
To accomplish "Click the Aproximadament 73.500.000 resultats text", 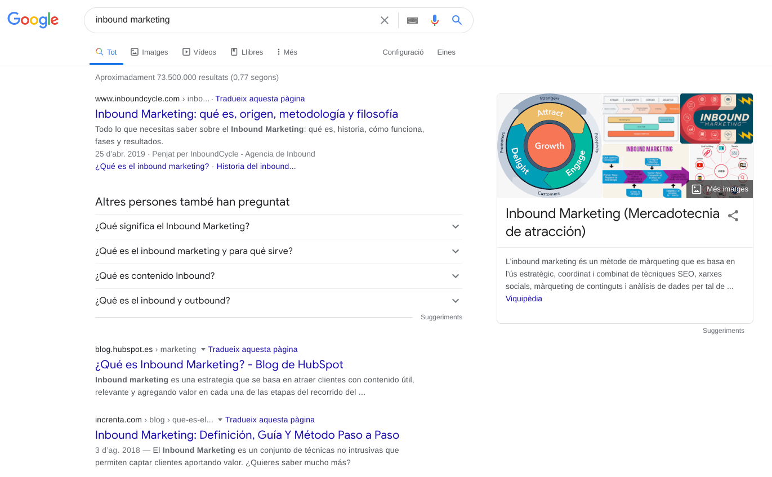I will pos(187,77).
